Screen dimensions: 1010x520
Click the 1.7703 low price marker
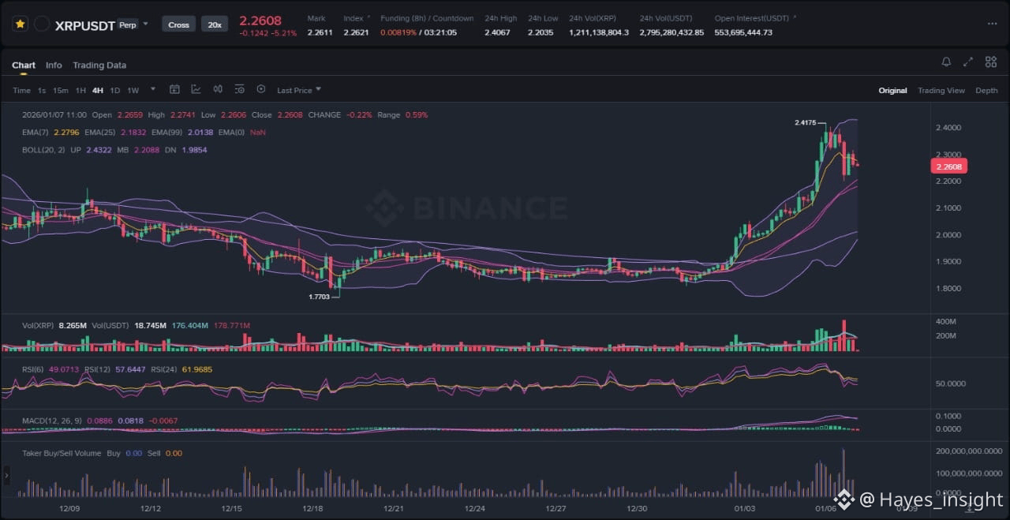point(321,297)
